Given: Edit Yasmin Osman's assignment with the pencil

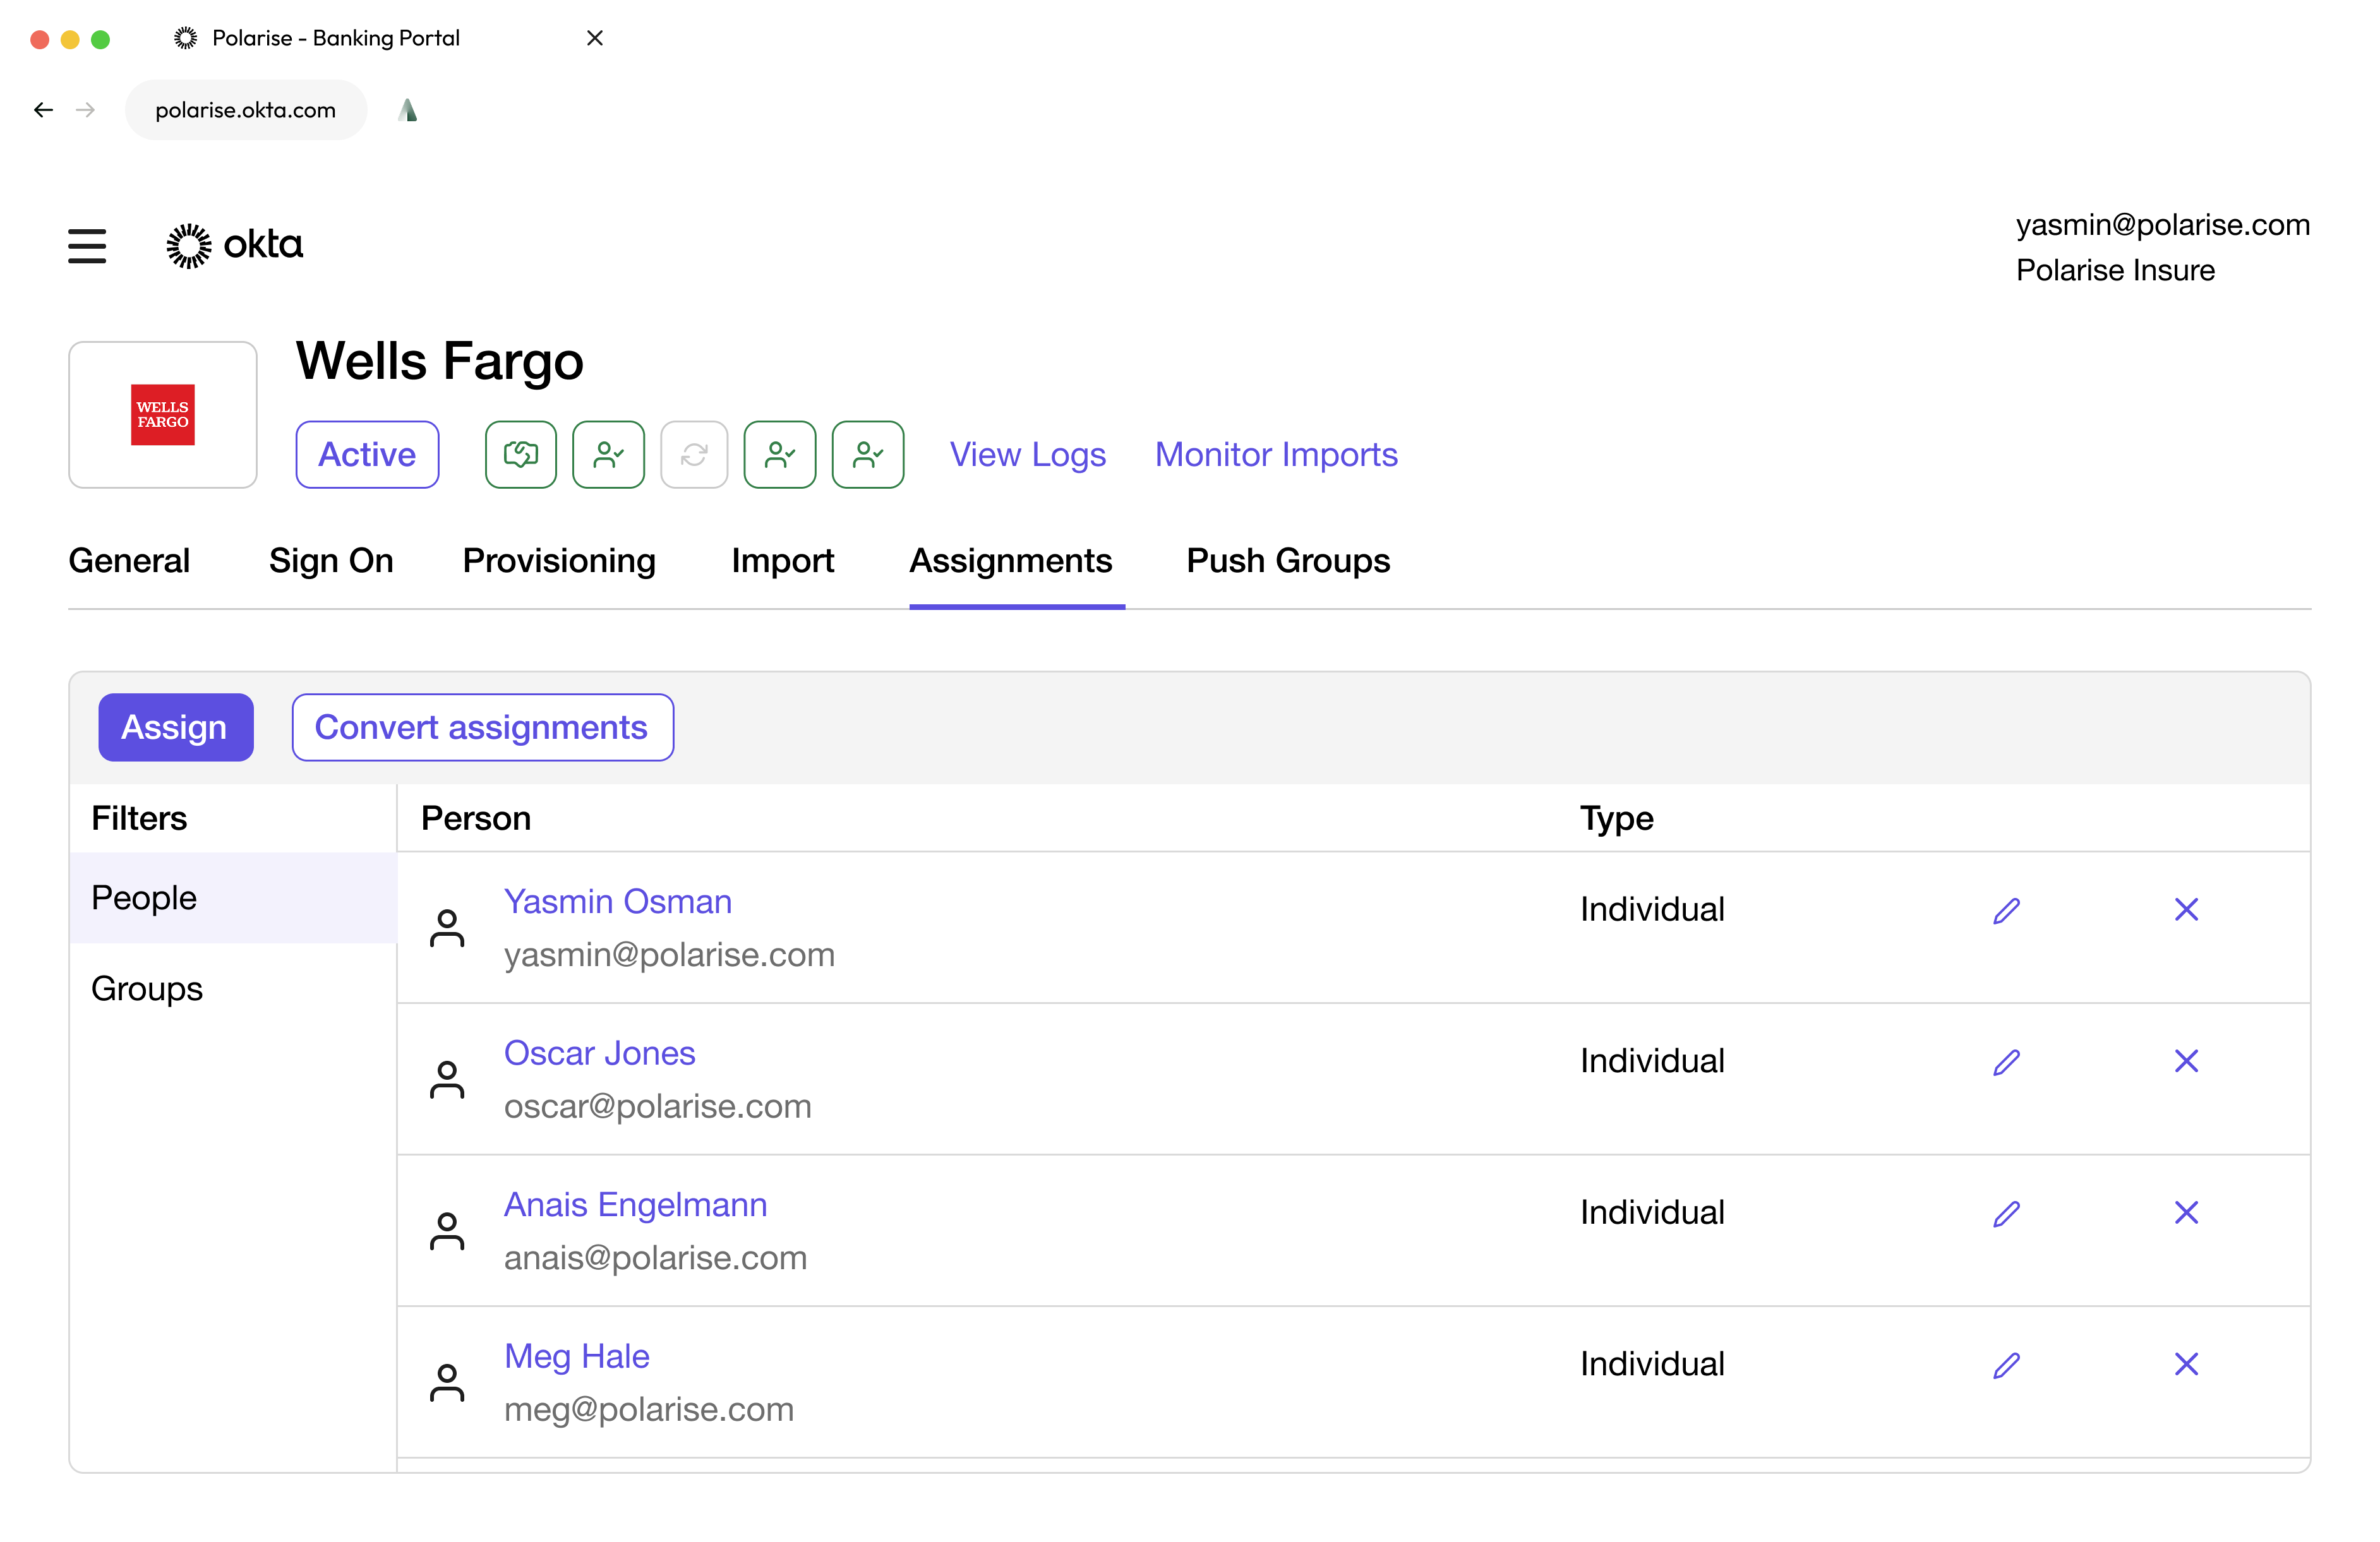Looking at the screenshot, I should pyautogui.click(x=2006, y=910).
